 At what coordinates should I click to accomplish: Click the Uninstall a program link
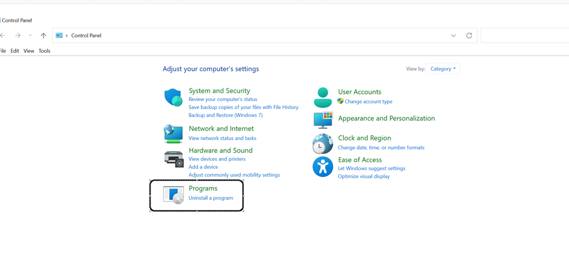(211, 198)
